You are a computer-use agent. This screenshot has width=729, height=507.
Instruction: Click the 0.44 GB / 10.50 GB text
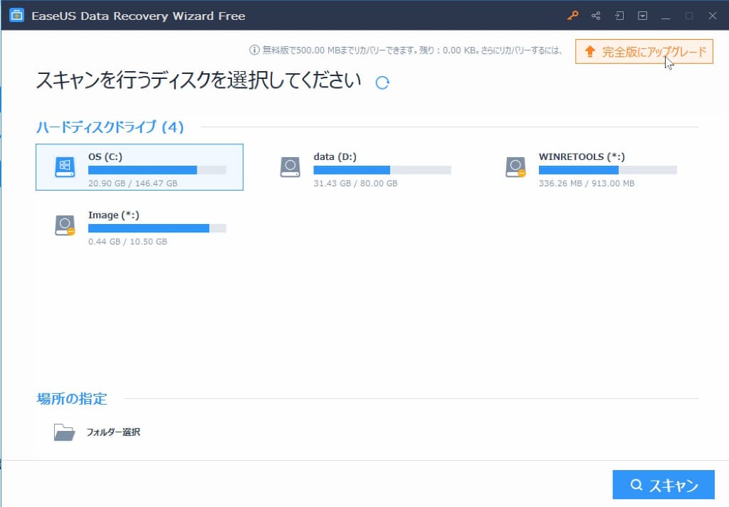point(128,242)
